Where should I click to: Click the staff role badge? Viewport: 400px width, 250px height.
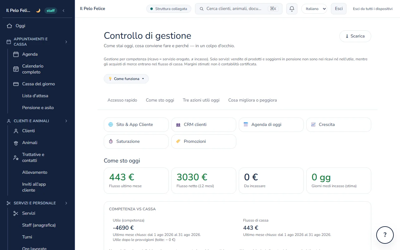[x=51, y=11]
